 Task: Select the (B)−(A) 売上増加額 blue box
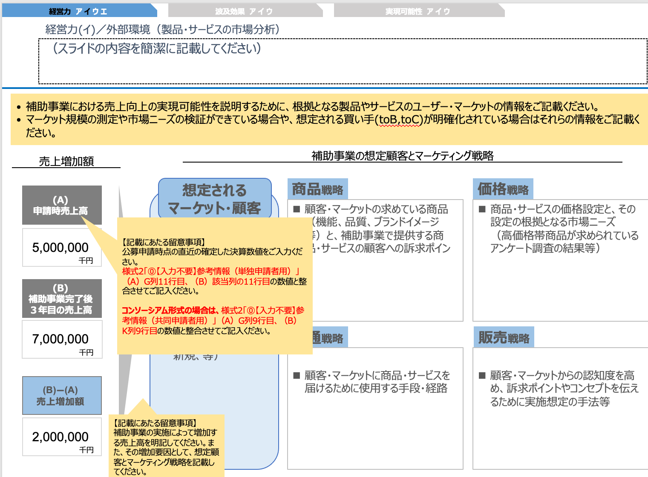point(62,395)
